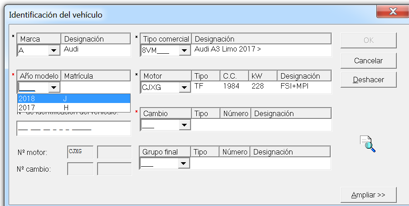Click the engine type value TF

coord(199,86)
